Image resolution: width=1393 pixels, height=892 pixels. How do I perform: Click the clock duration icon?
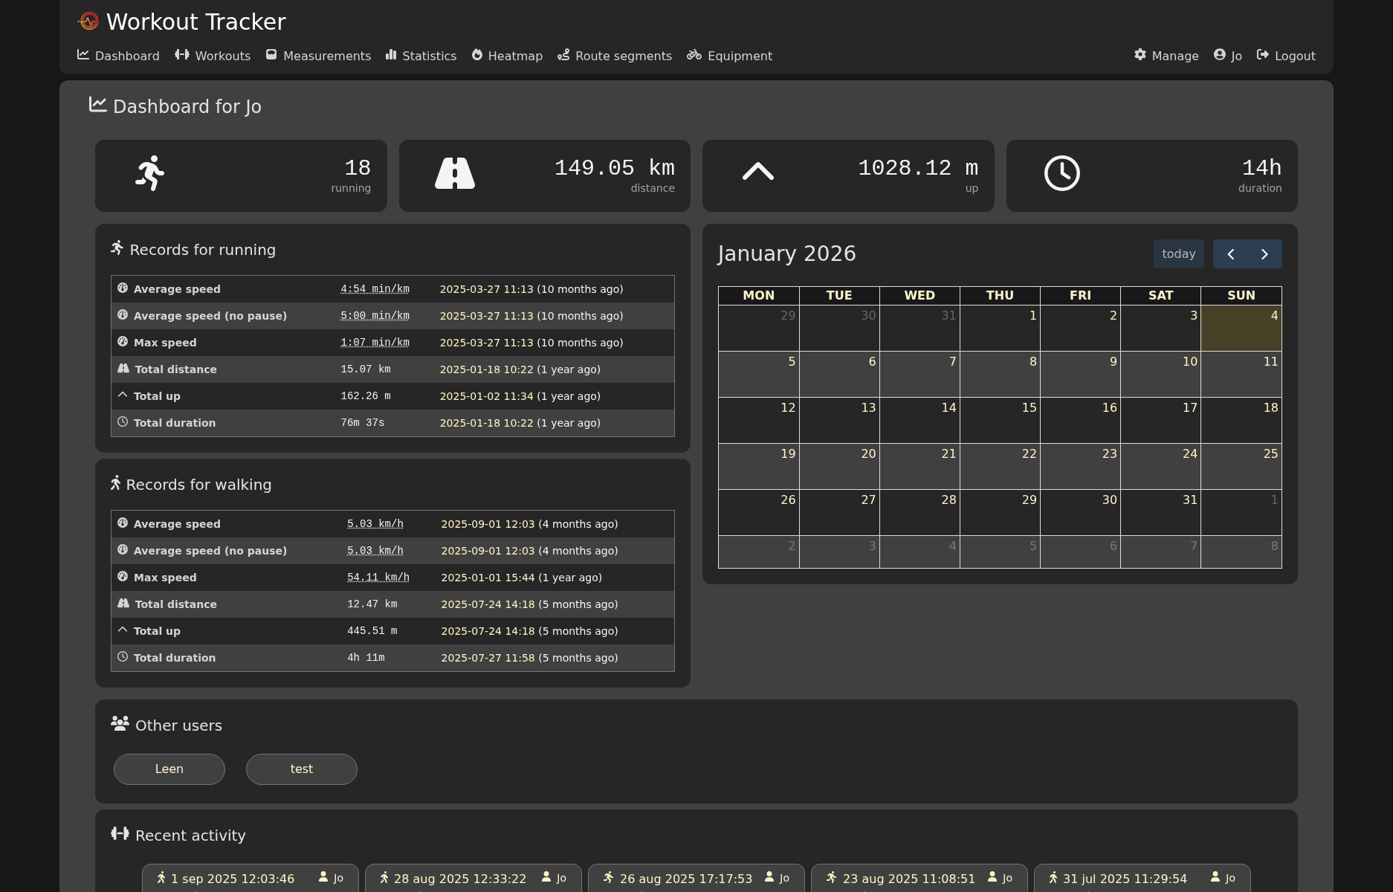[1061, 173]
